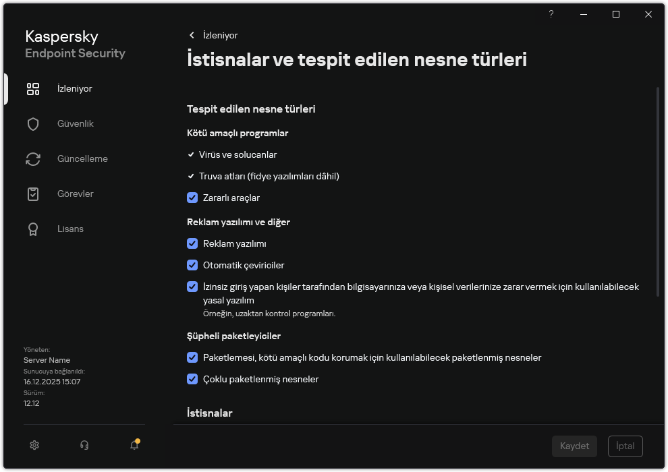Select the Güncelleme update icon
Screen dimensions: 668x472
tap(33, 158)
